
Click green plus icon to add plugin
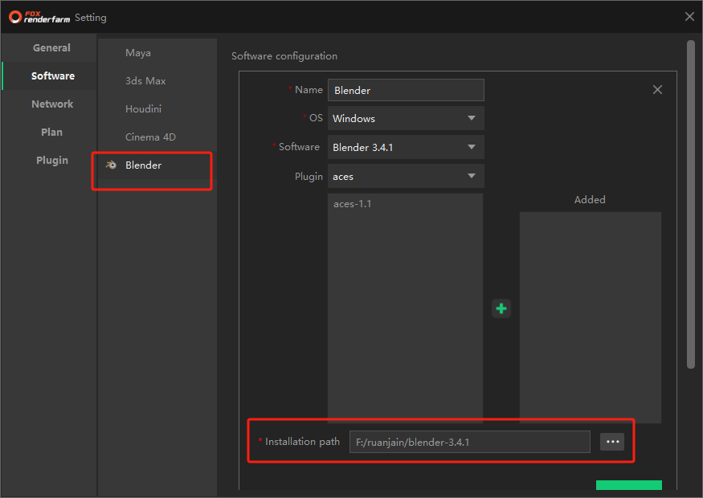[501, 308]
